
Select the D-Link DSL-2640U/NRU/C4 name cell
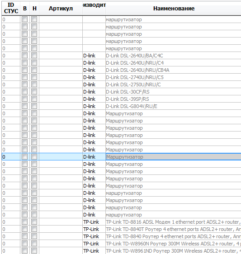tap(173, 63)
